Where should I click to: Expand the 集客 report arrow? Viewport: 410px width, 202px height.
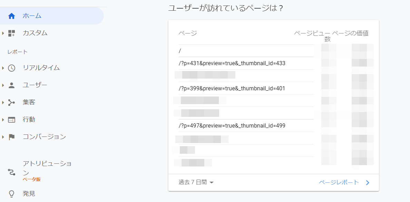tap(3, 102)
